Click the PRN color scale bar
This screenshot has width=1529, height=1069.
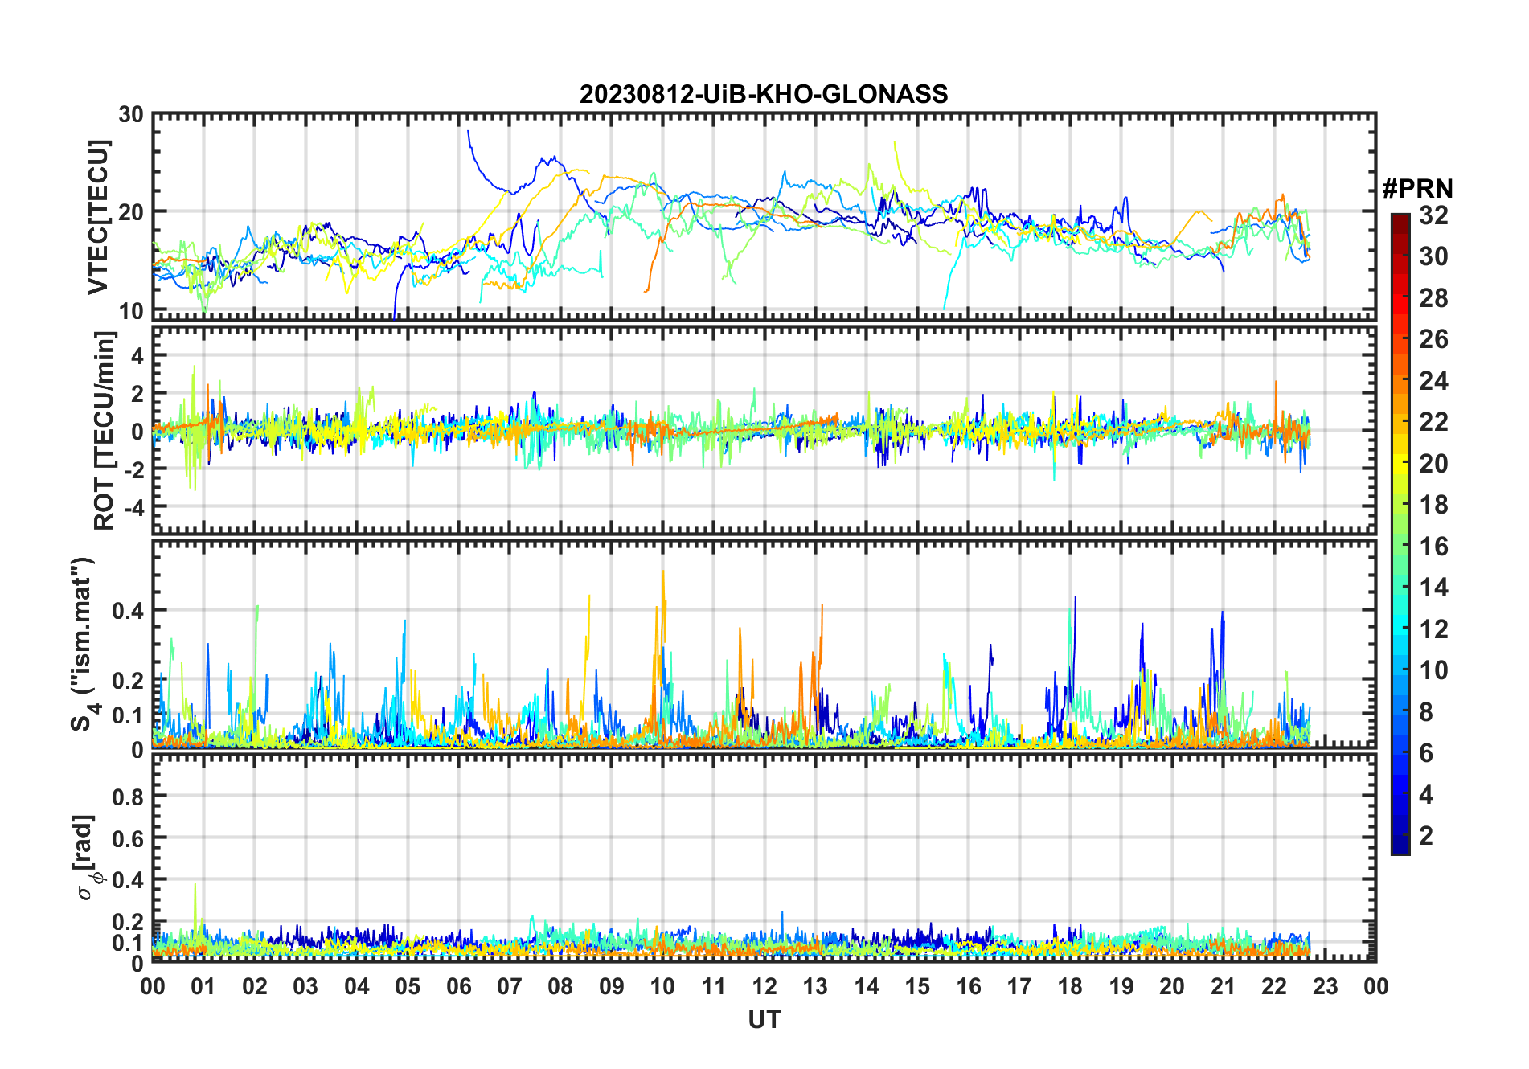(1400, 534)
